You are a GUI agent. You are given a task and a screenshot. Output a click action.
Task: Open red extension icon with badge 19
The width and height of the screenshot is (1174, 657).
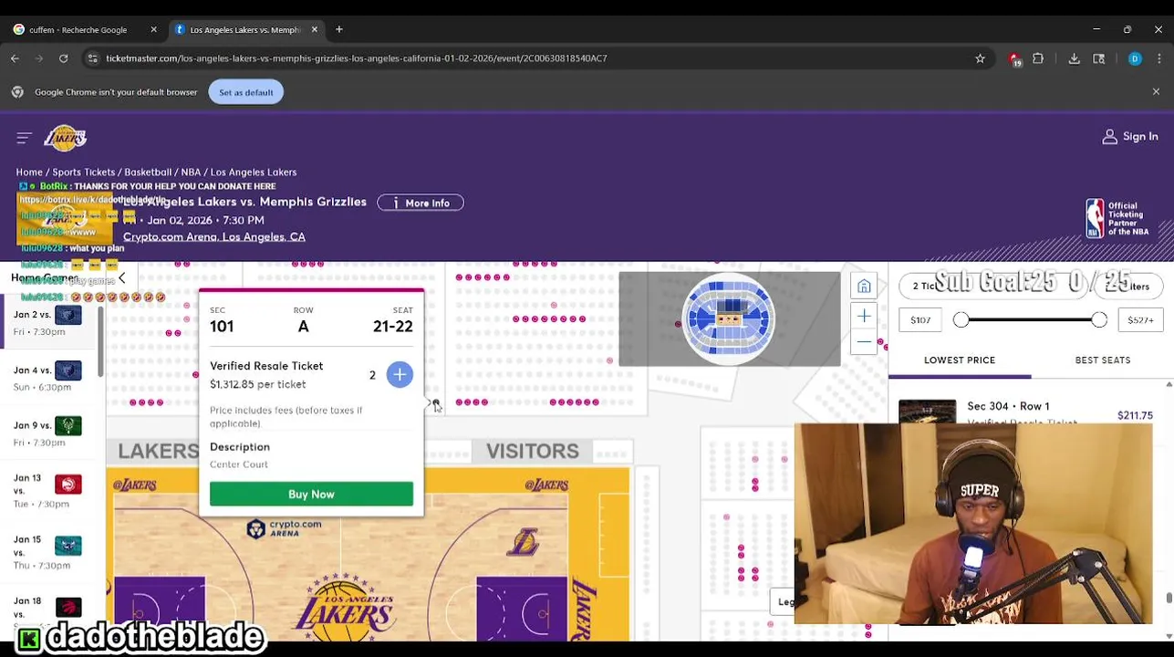pos(1014,58)
